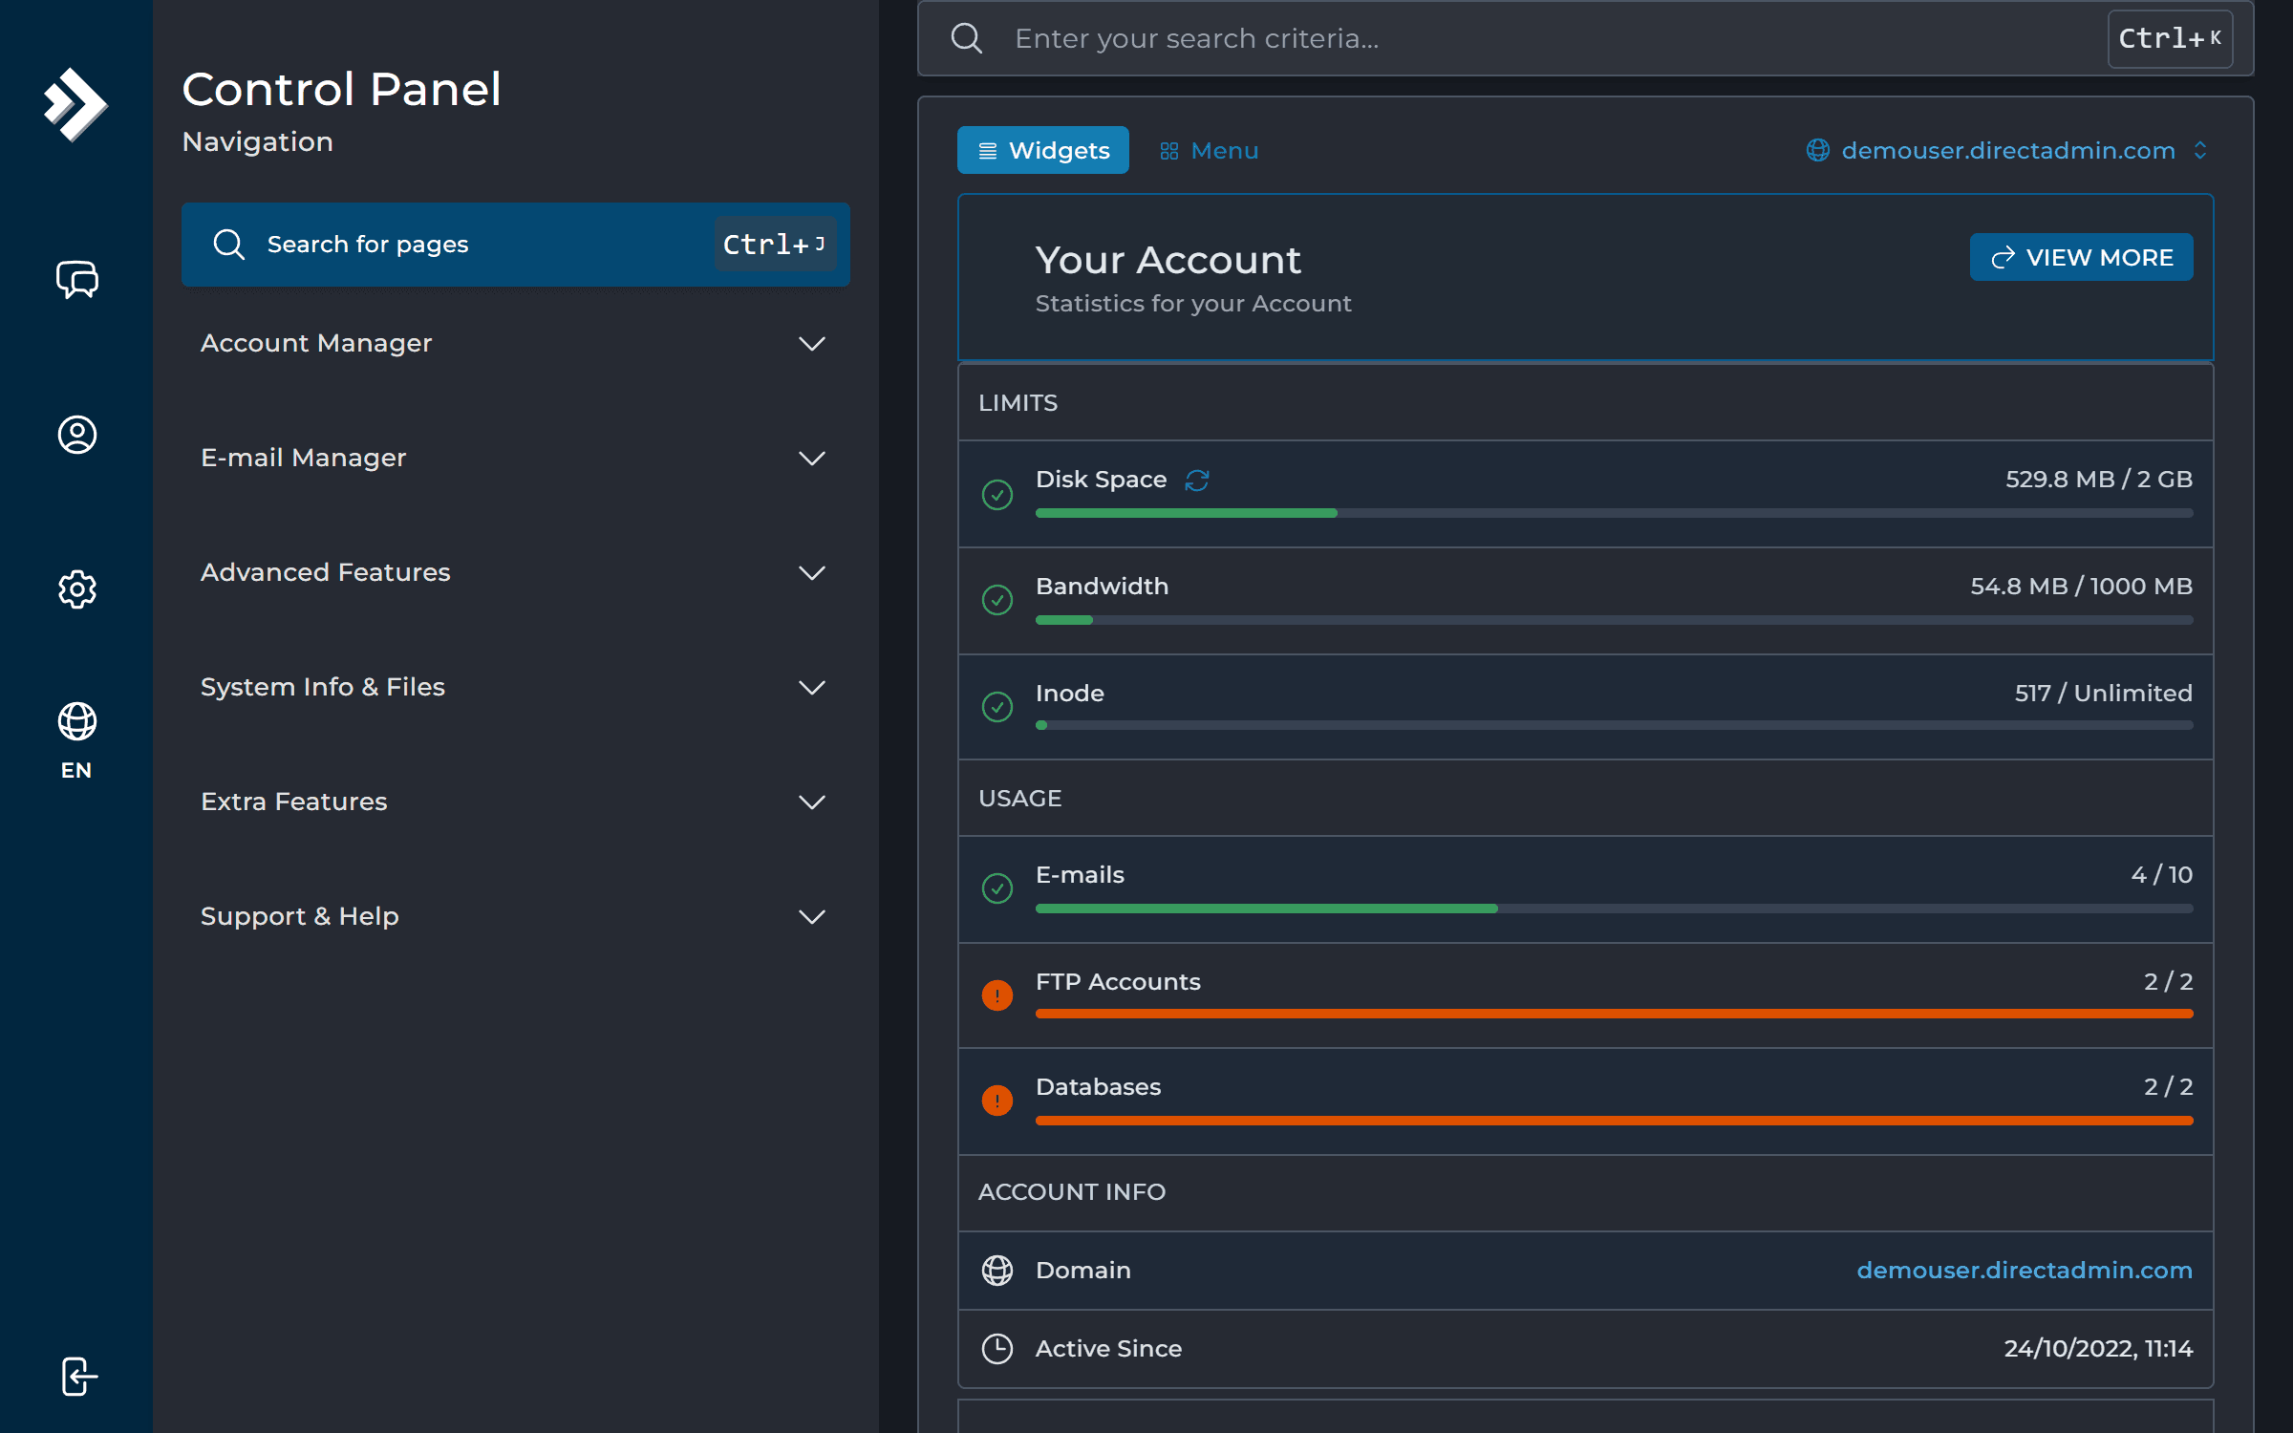The height and width of the screenshot is (1433, 2293).
Task: Click the 54.8 MB / 1000 MB value
Action: click(2081, 587)
